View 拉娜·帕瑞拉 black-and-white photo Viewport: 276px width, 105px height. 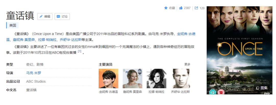[156, 78]
